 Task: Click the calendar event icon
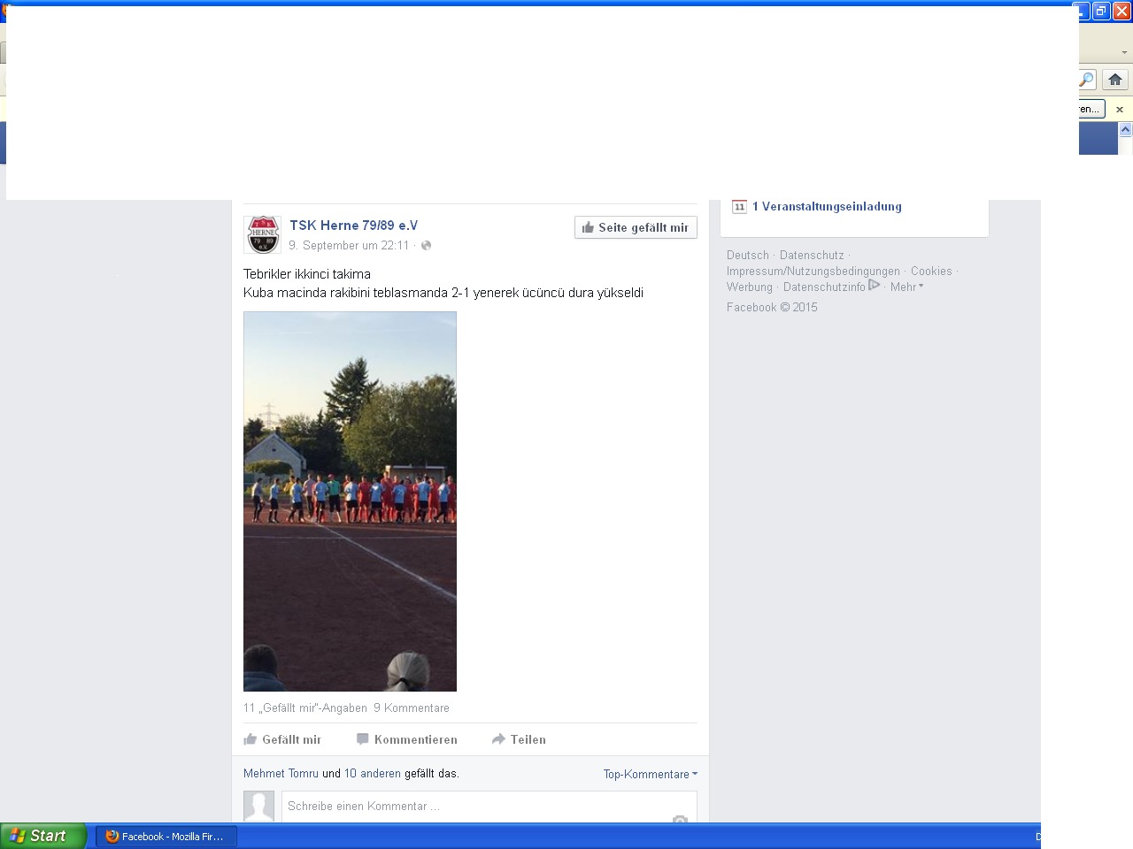coord(739,207)
